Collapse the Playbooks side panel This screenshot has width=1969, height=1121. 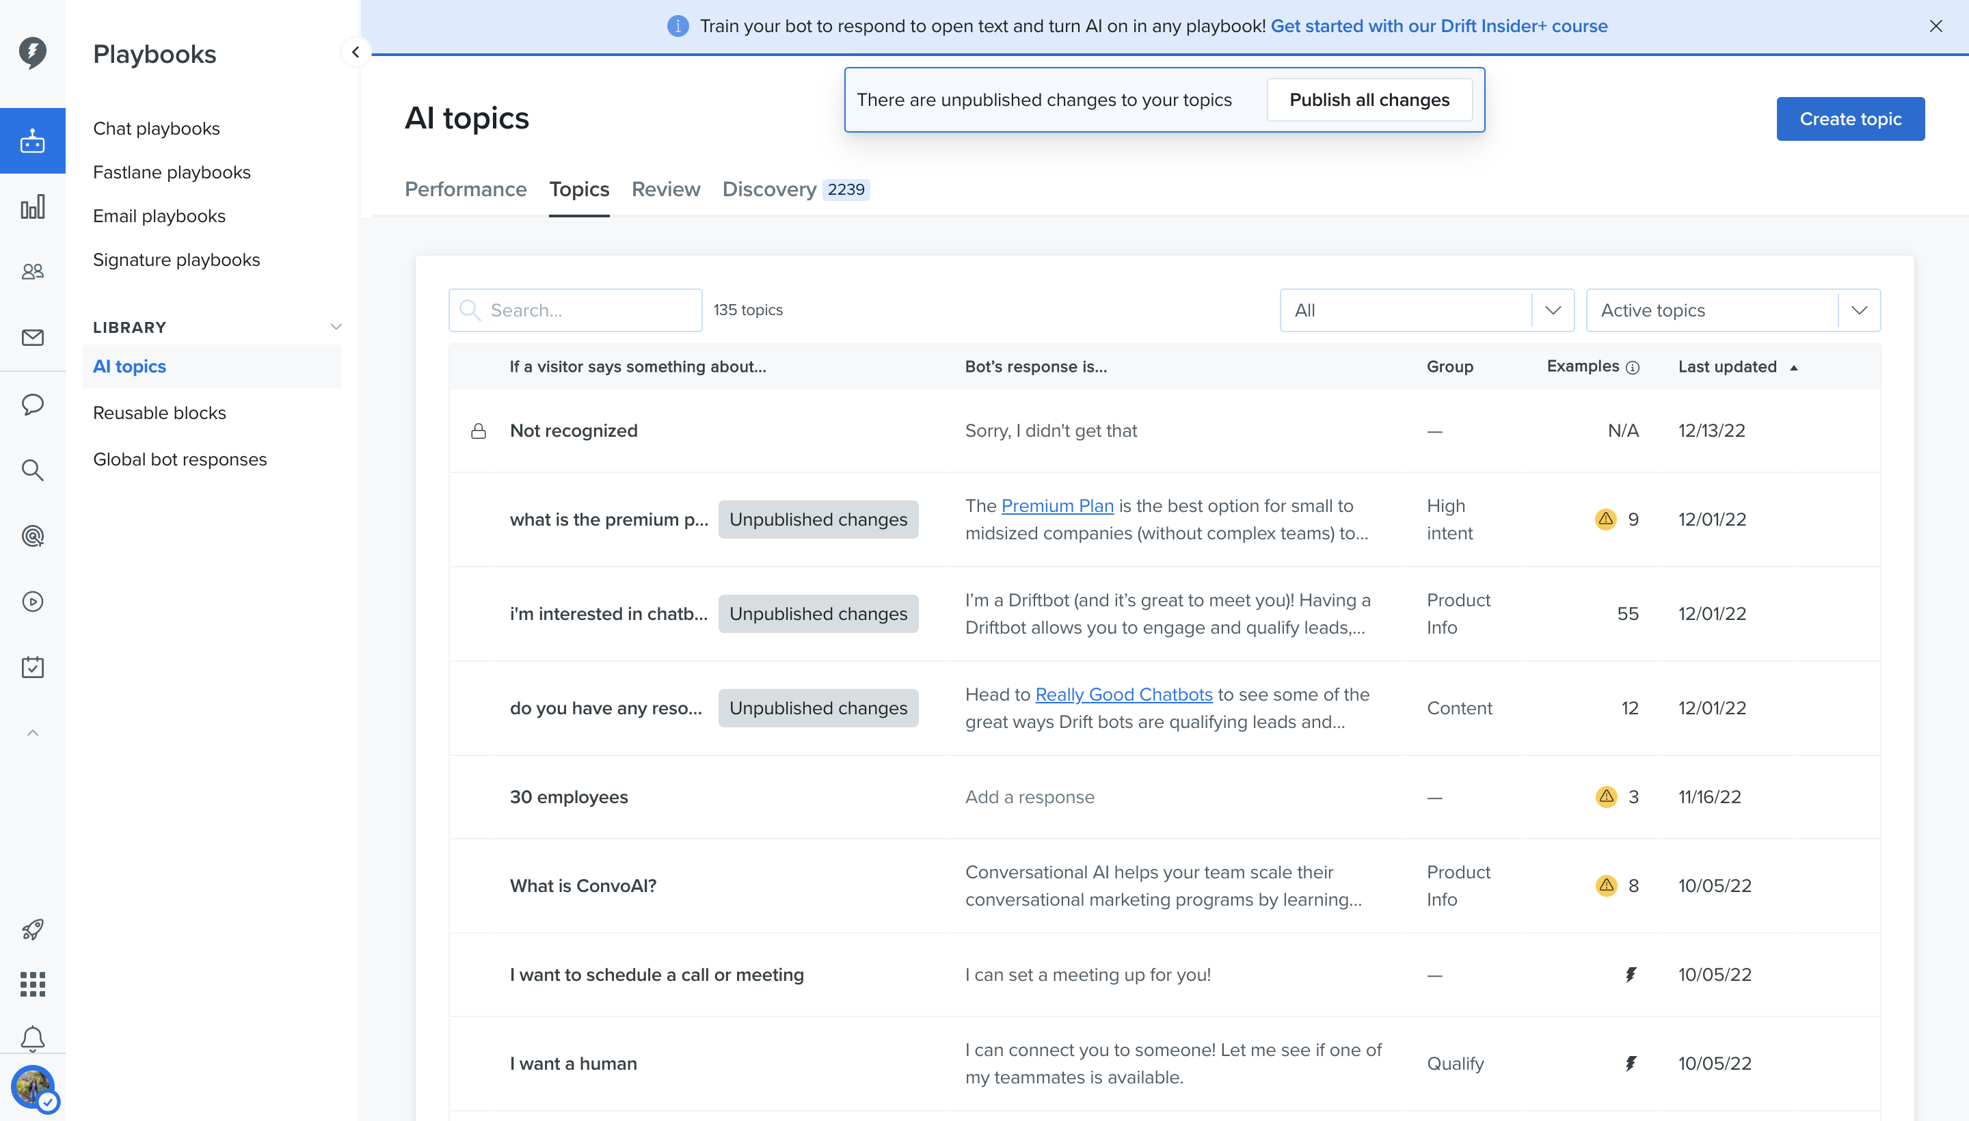(x=355, y=53)
